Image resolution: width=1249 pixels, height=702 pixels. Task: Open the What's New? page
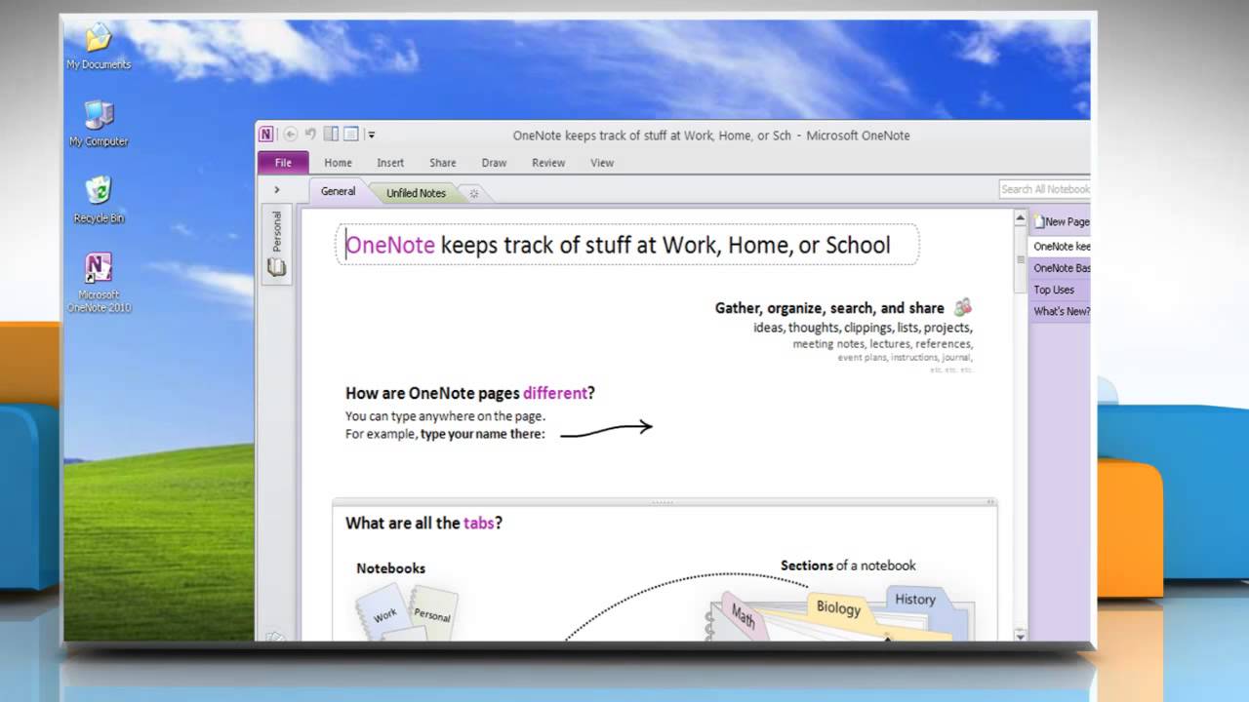(x=1061, y=311)
